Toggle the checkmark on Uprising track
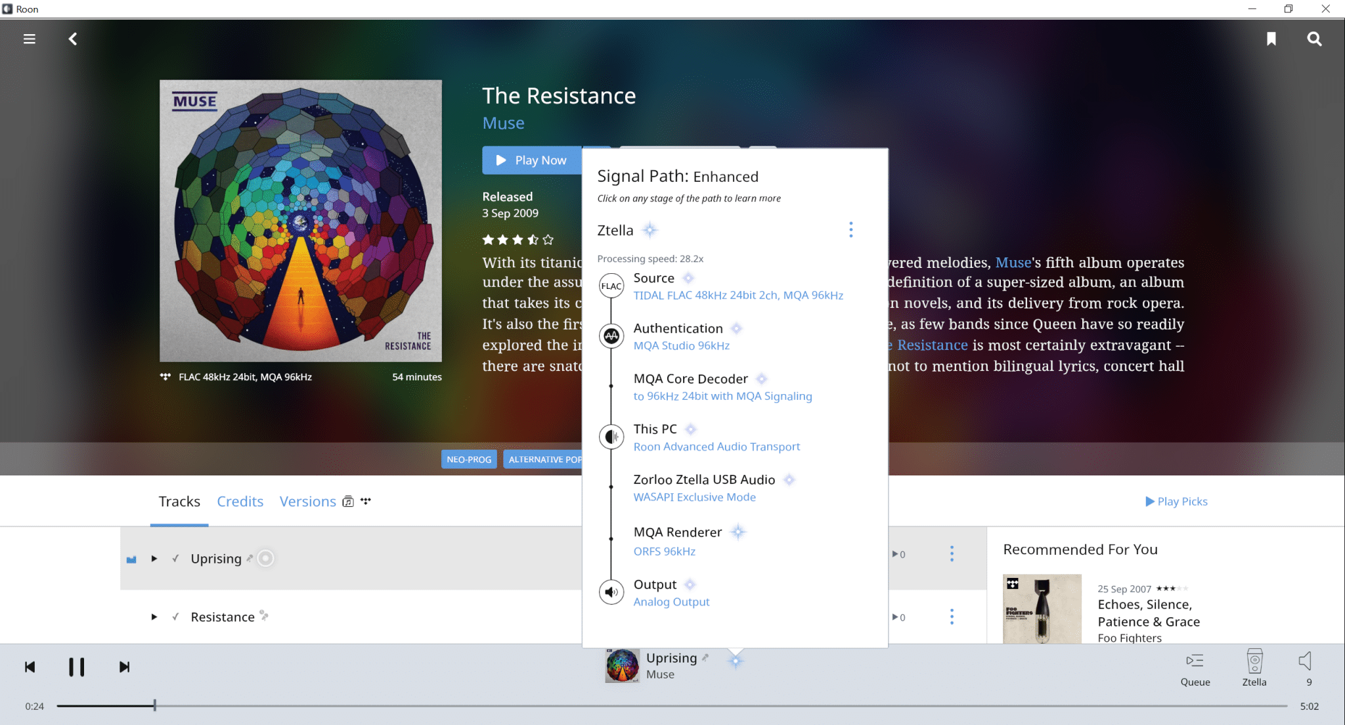The height and width of the screenshot is (725, 1345). (x=175, y=559)
